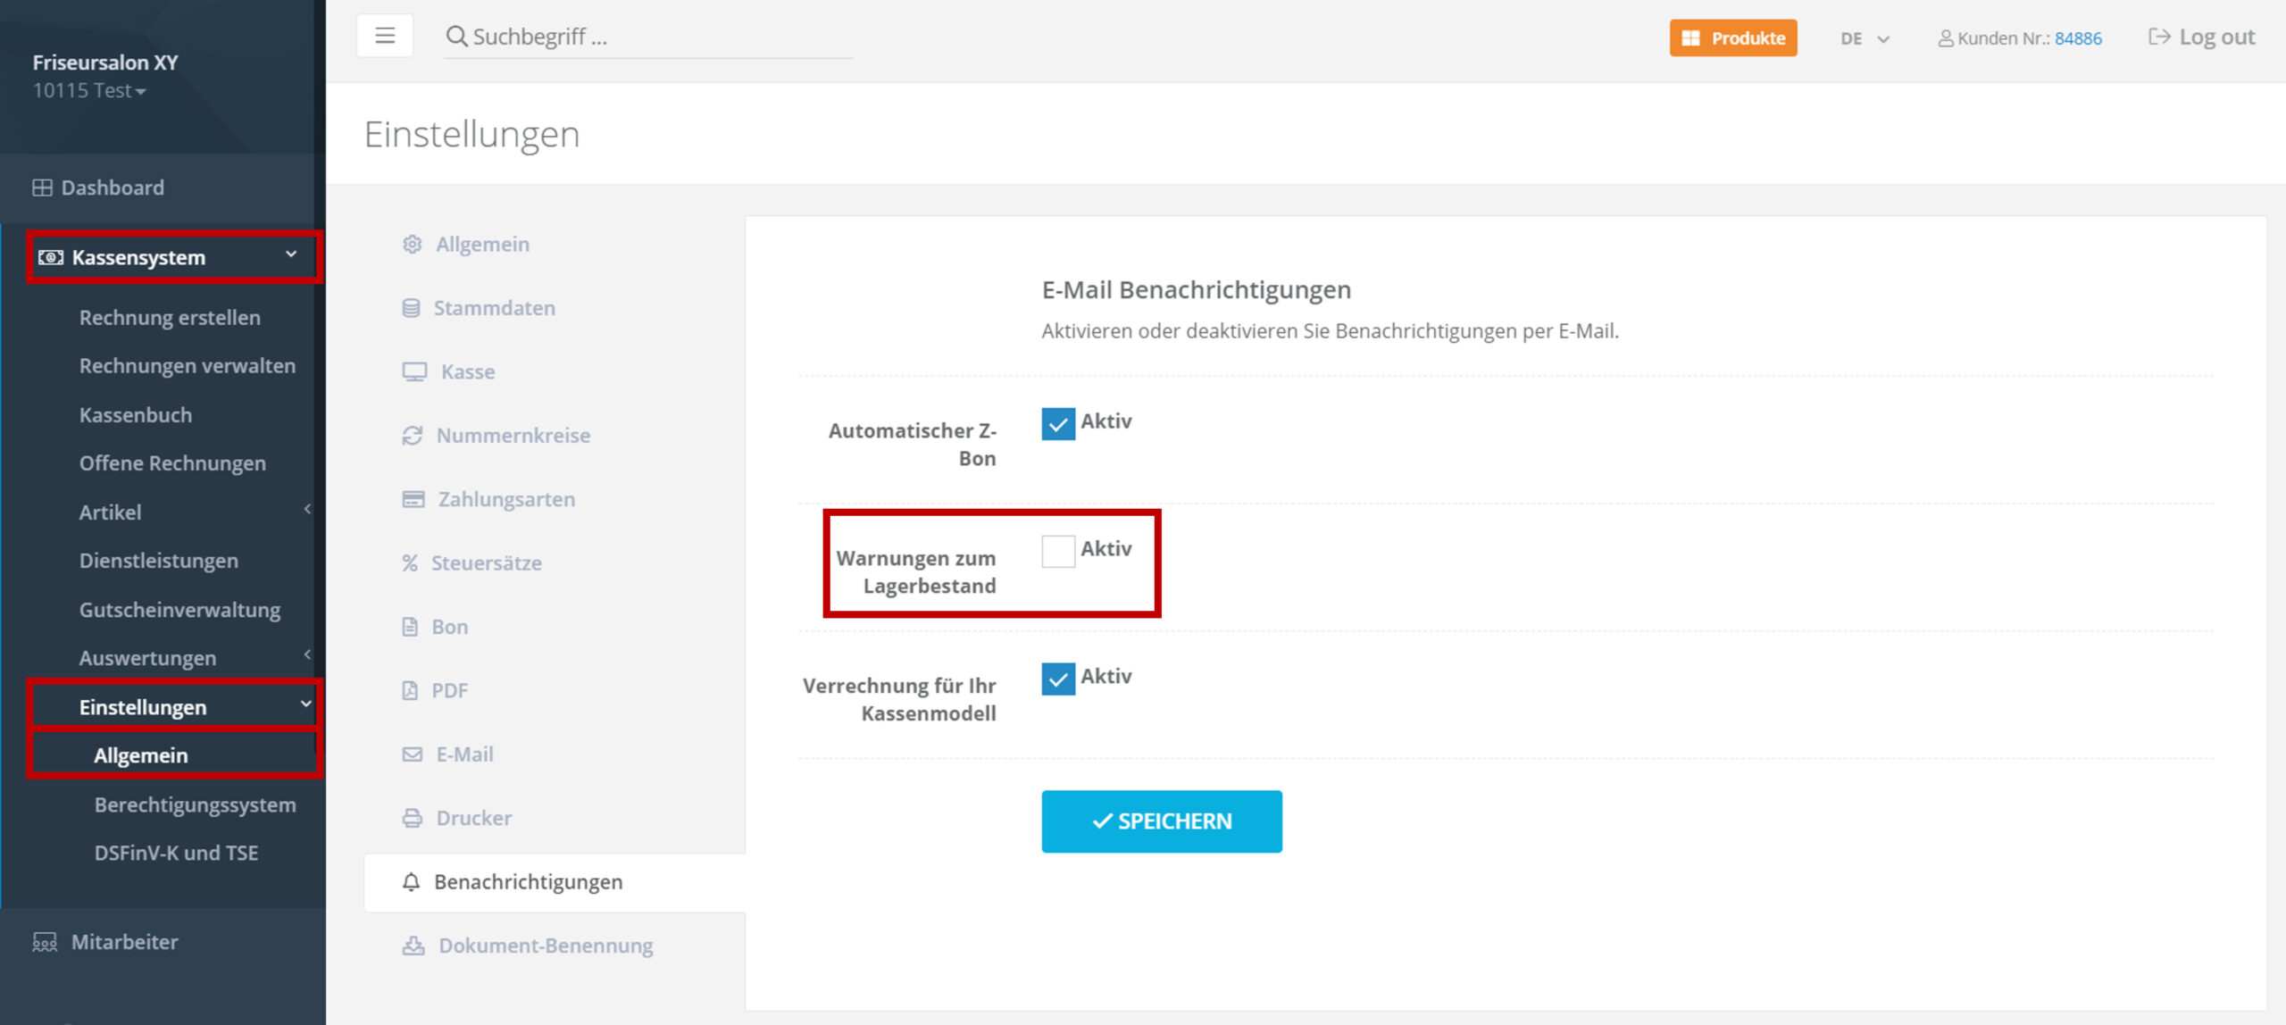Uncheck Verrechnung für Ihr Kassenmodell checkbox
The width and height of the screenshot is (2286, 1025).
[1058, 679]
